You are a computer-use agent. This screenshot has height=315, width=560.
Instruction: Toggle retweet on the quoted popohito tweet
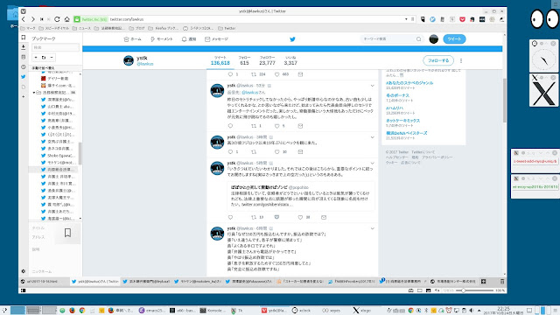(x=254, y=217)
